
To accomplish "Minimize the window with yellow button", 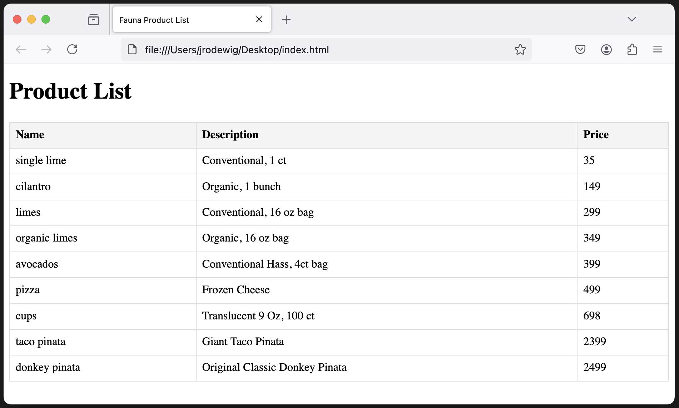I will [31, 19].
